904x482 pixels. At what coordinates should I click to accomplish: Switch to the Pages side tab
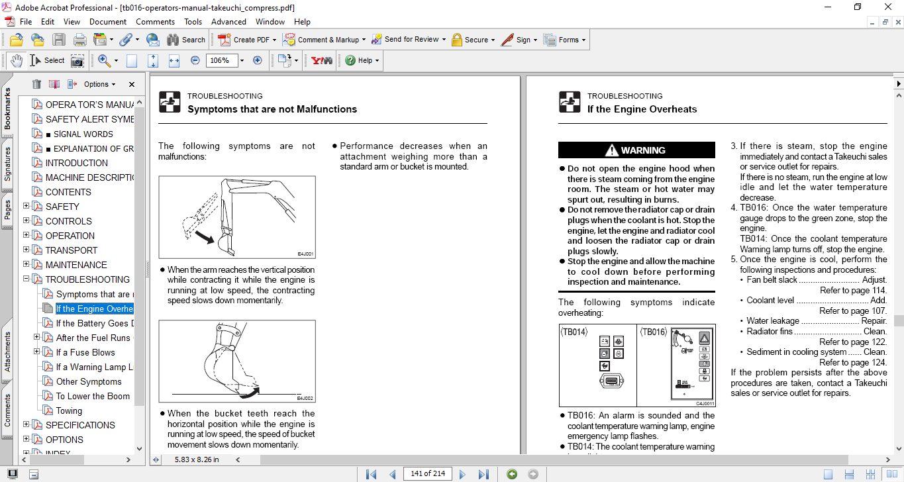tap(7, 210)
